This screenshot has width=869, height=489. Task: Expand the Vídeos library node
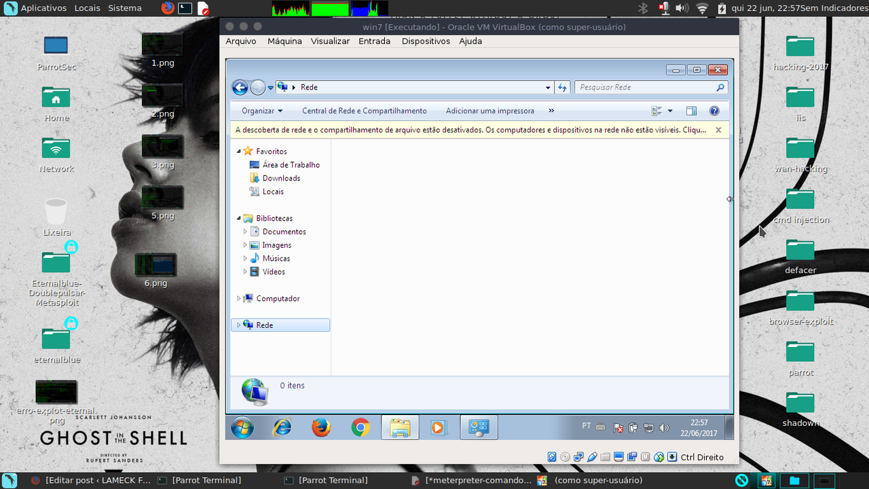pos(245,272)
